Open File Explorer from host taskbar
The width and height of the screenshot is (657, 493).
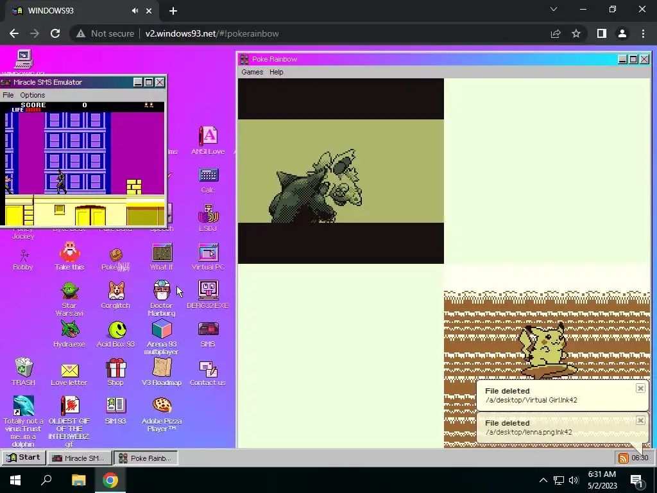click(78, 480)
